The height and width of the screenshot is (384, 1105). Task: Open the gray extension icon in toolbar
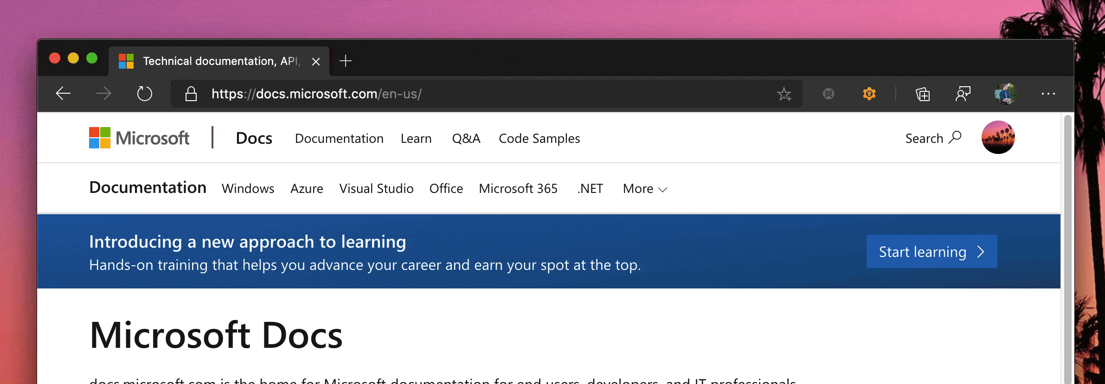829,94
